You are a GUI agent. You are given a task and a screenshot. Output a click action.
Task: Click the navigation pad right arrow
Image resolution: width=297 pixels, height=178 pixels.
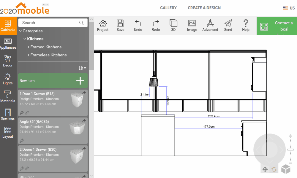click(x=281, y=150)
